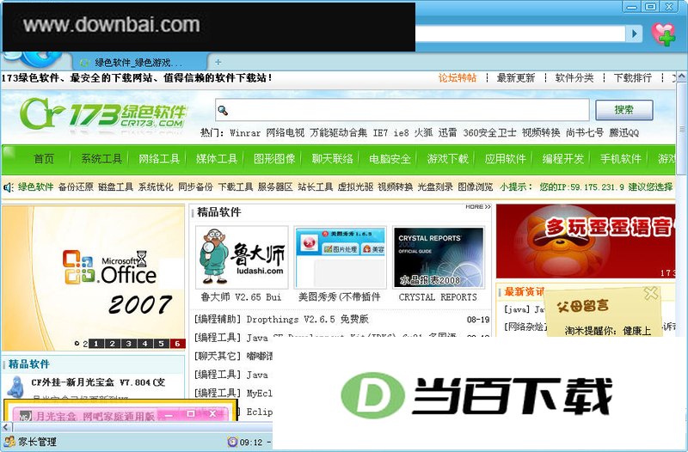688x452 pixels.
Task: Click the horizontal scrollbar left arrow
Action: pyautogui.click(x=6, y=426)
